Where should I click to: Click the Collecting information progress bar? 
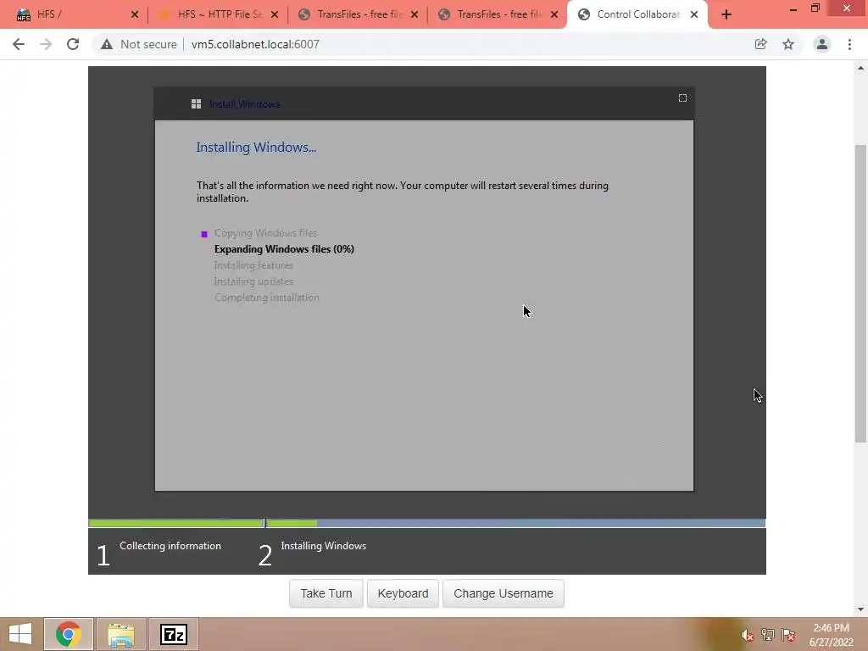pos(176,523)
